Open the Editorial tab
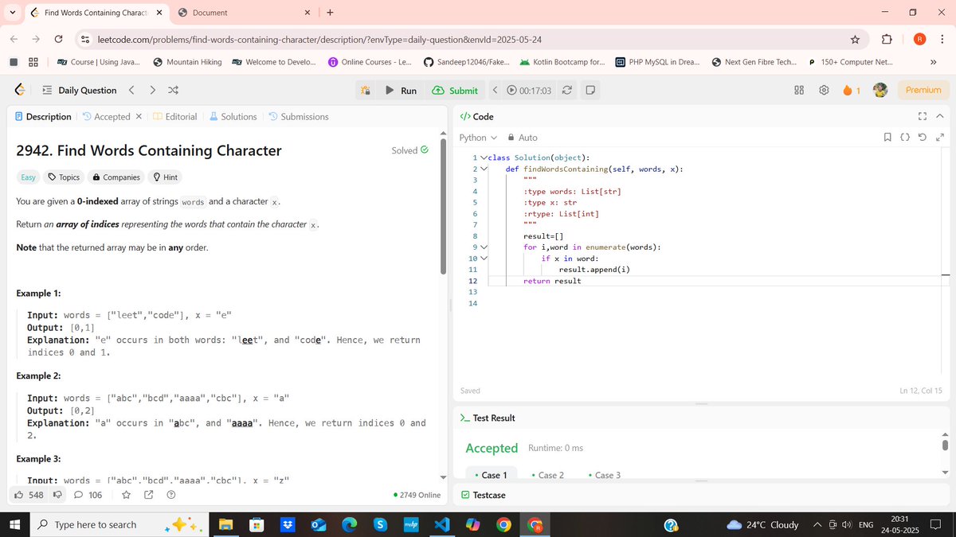The image size is (956, 537). click(175, 116)
